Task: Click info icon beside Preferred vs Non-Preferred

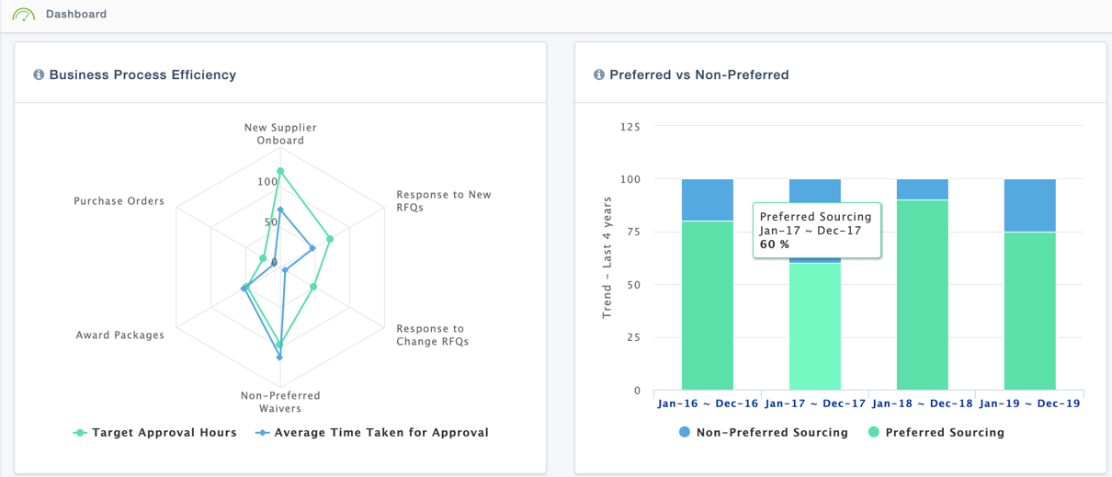Action: 599,74
